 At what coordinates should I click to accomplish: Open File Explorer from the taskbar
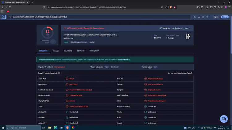[x=49, y=128]
